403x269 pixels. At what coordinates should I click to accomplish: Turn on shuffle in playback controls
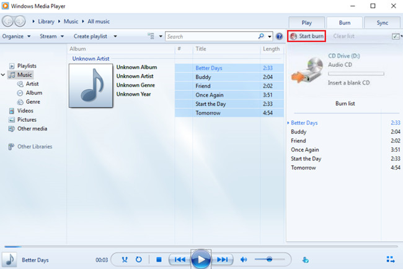(x=125, y=260)
